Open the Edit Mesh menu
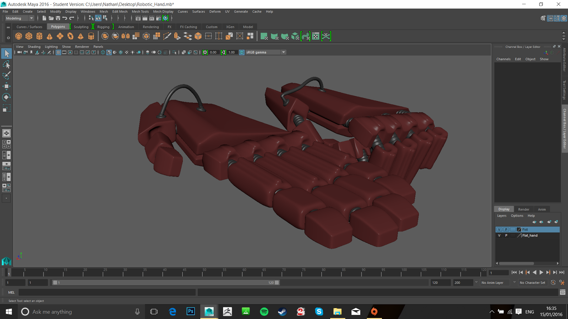This screenshot has width=568, height=319. [x=120, y=12]
